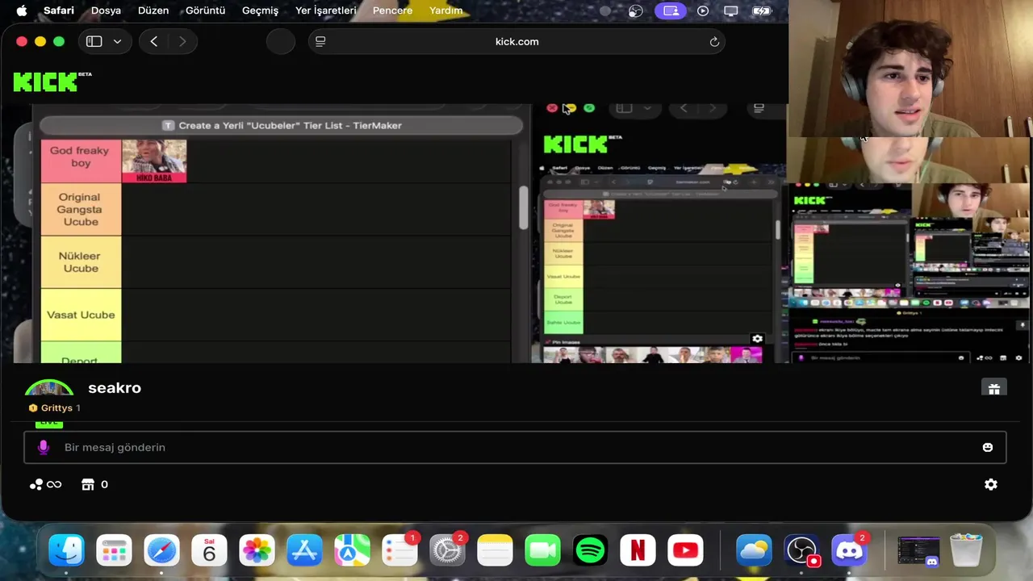Open Notes from the Dock
The image size is (1033, 581).
pos(496,551)
